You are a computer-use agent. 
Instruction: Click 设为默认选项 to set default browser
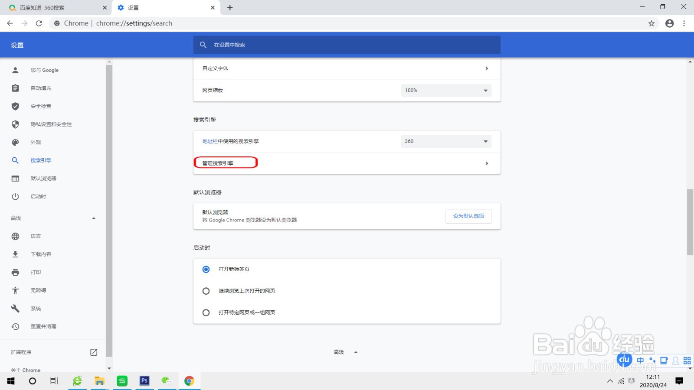[x=468, y=216]
